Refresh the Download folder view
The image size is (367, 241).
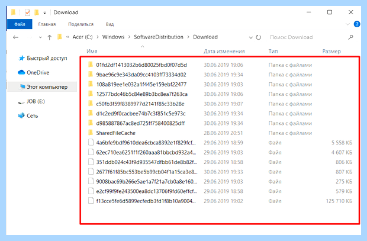pos(259,37)
